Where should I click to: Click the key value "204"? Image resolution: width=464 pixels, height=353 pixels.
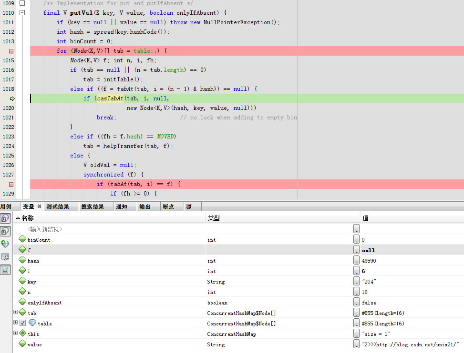(x=369, y=282)
